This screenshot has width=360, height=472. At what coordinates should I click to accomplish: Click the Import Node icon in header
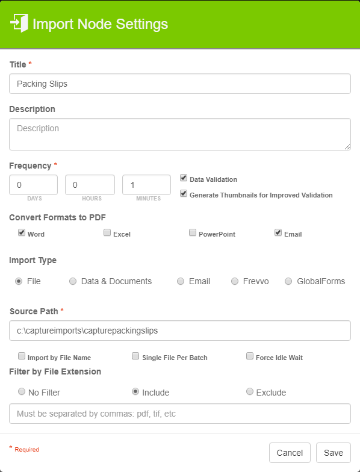click(x=19, y=23)
